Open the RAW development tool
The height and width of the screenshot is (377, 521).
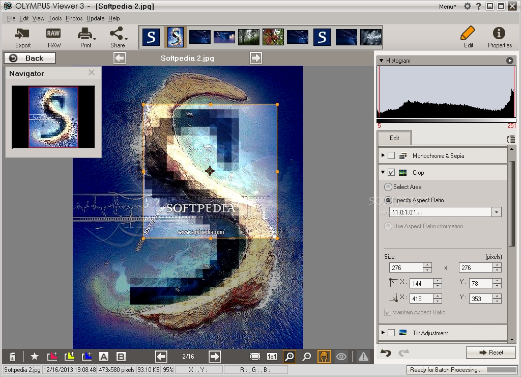click(53, 38)
